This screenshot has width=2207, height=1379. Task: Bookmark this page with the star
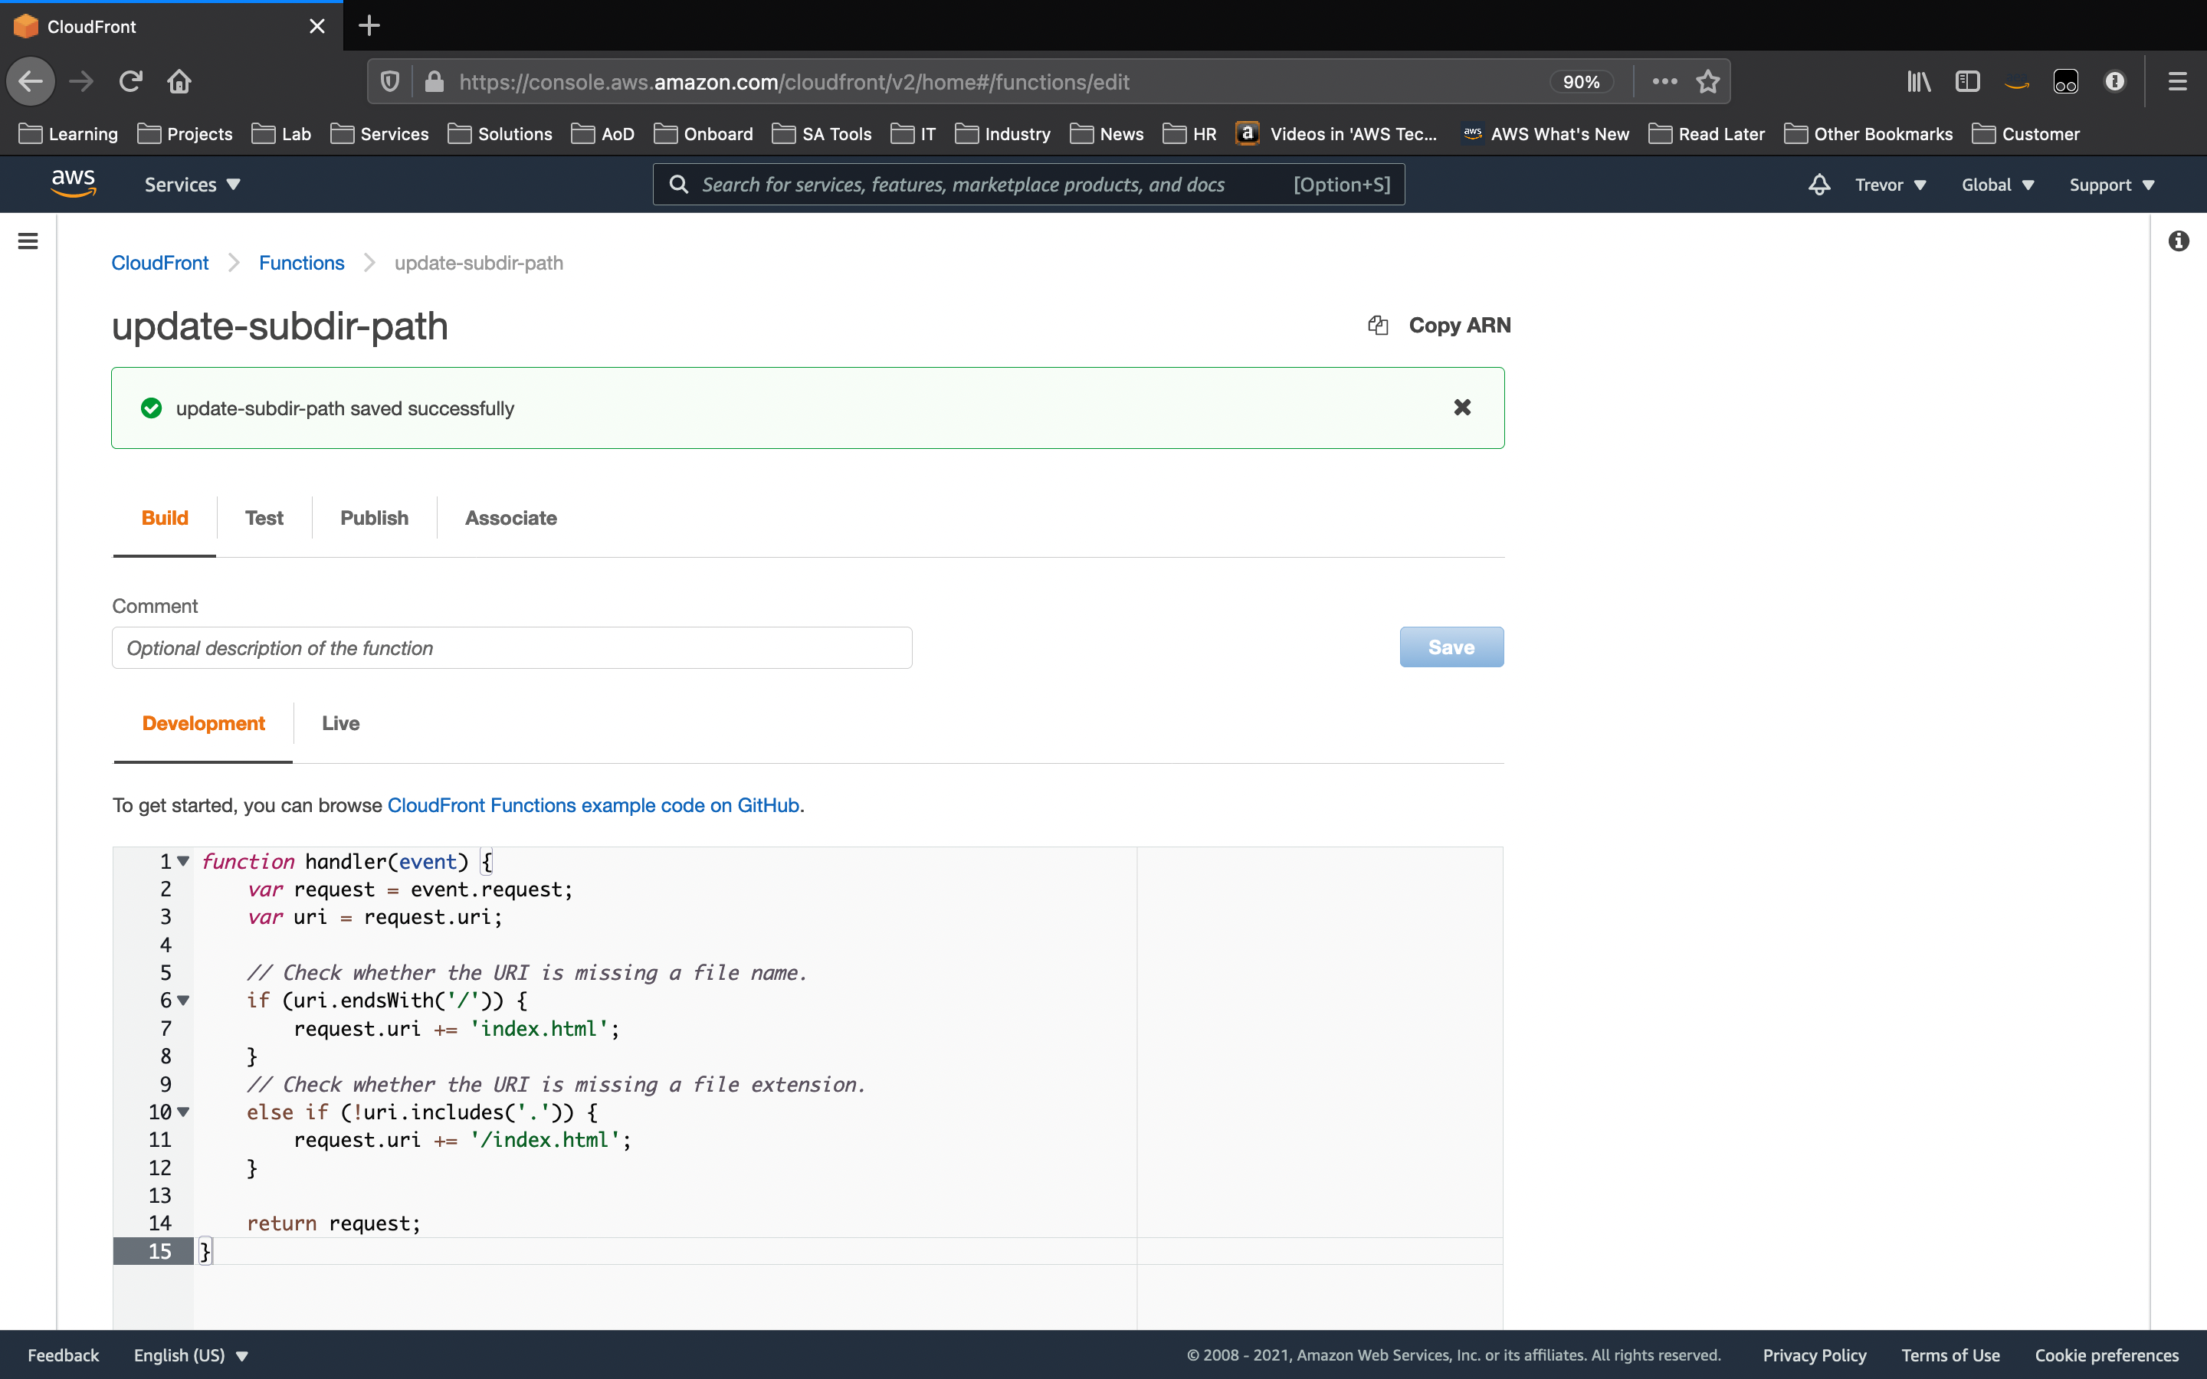coord(1708,82)
